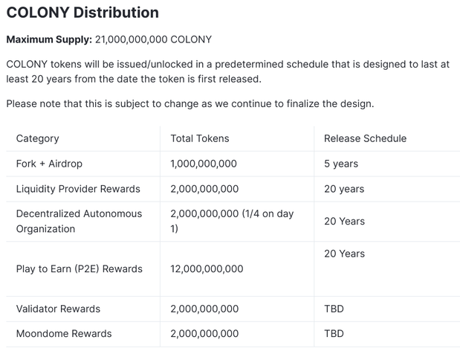Select the Fork + Airdrop row label
460x357 pixels.
[x=48, y=164]
